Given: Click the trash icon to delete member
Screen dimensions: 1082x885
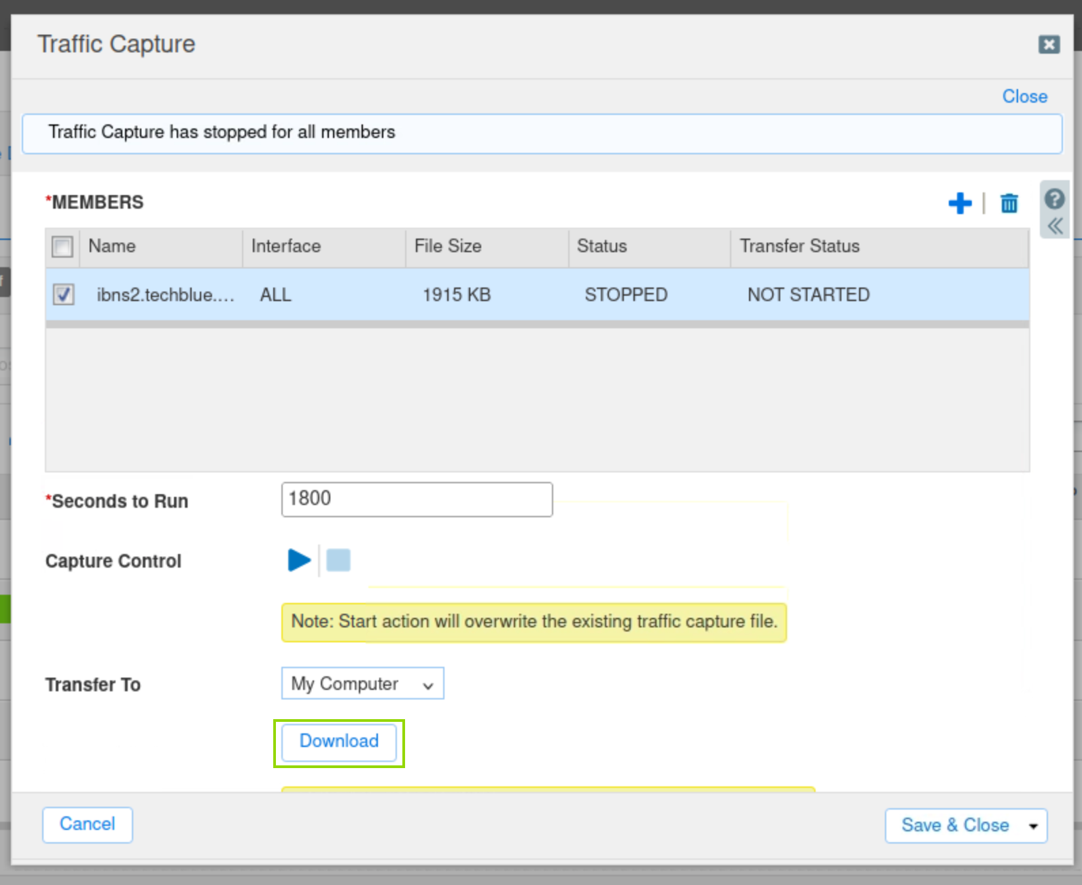Looking at the screenshot, I should (x=1009, y=203).
